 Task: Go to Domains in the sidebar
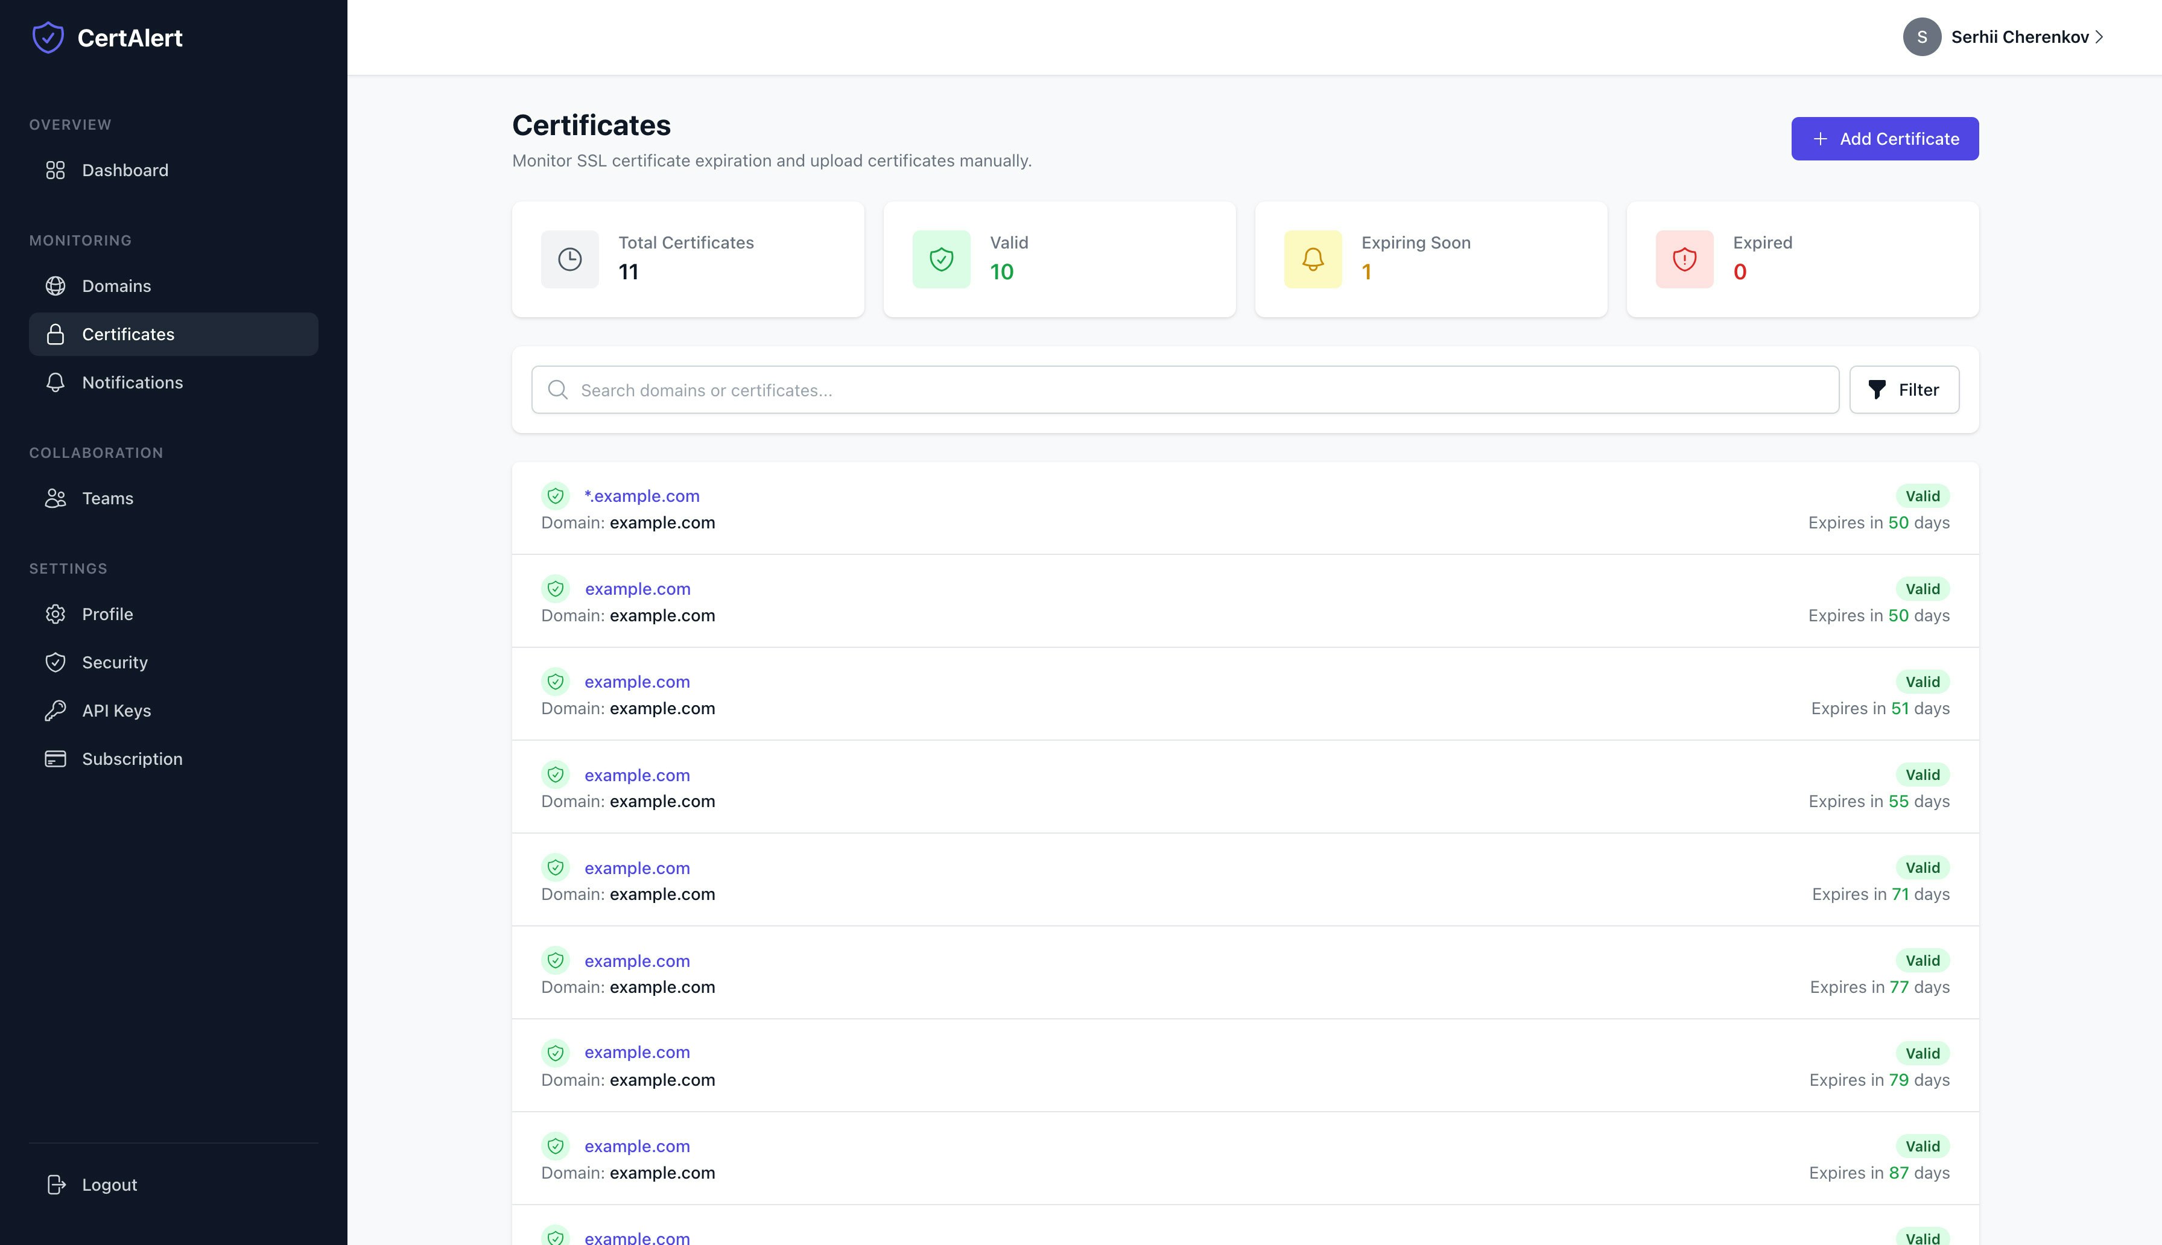[x=174, y=285]
